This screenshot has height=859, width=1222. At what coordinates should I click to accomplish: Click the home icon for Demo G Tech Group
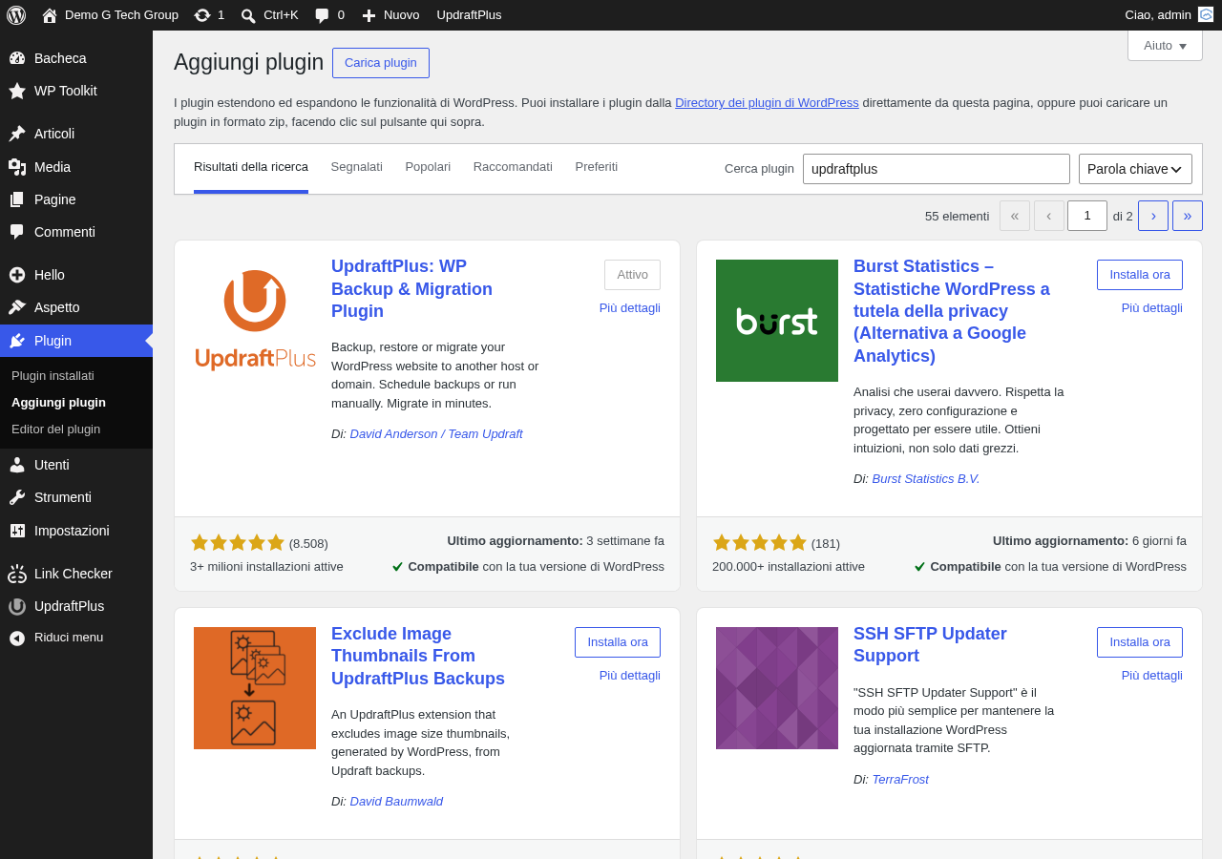pos(50,15)
